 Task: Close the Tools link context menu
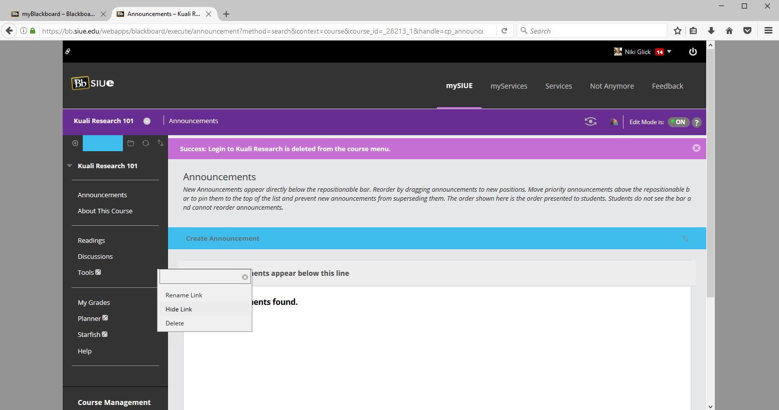[245, 277]
